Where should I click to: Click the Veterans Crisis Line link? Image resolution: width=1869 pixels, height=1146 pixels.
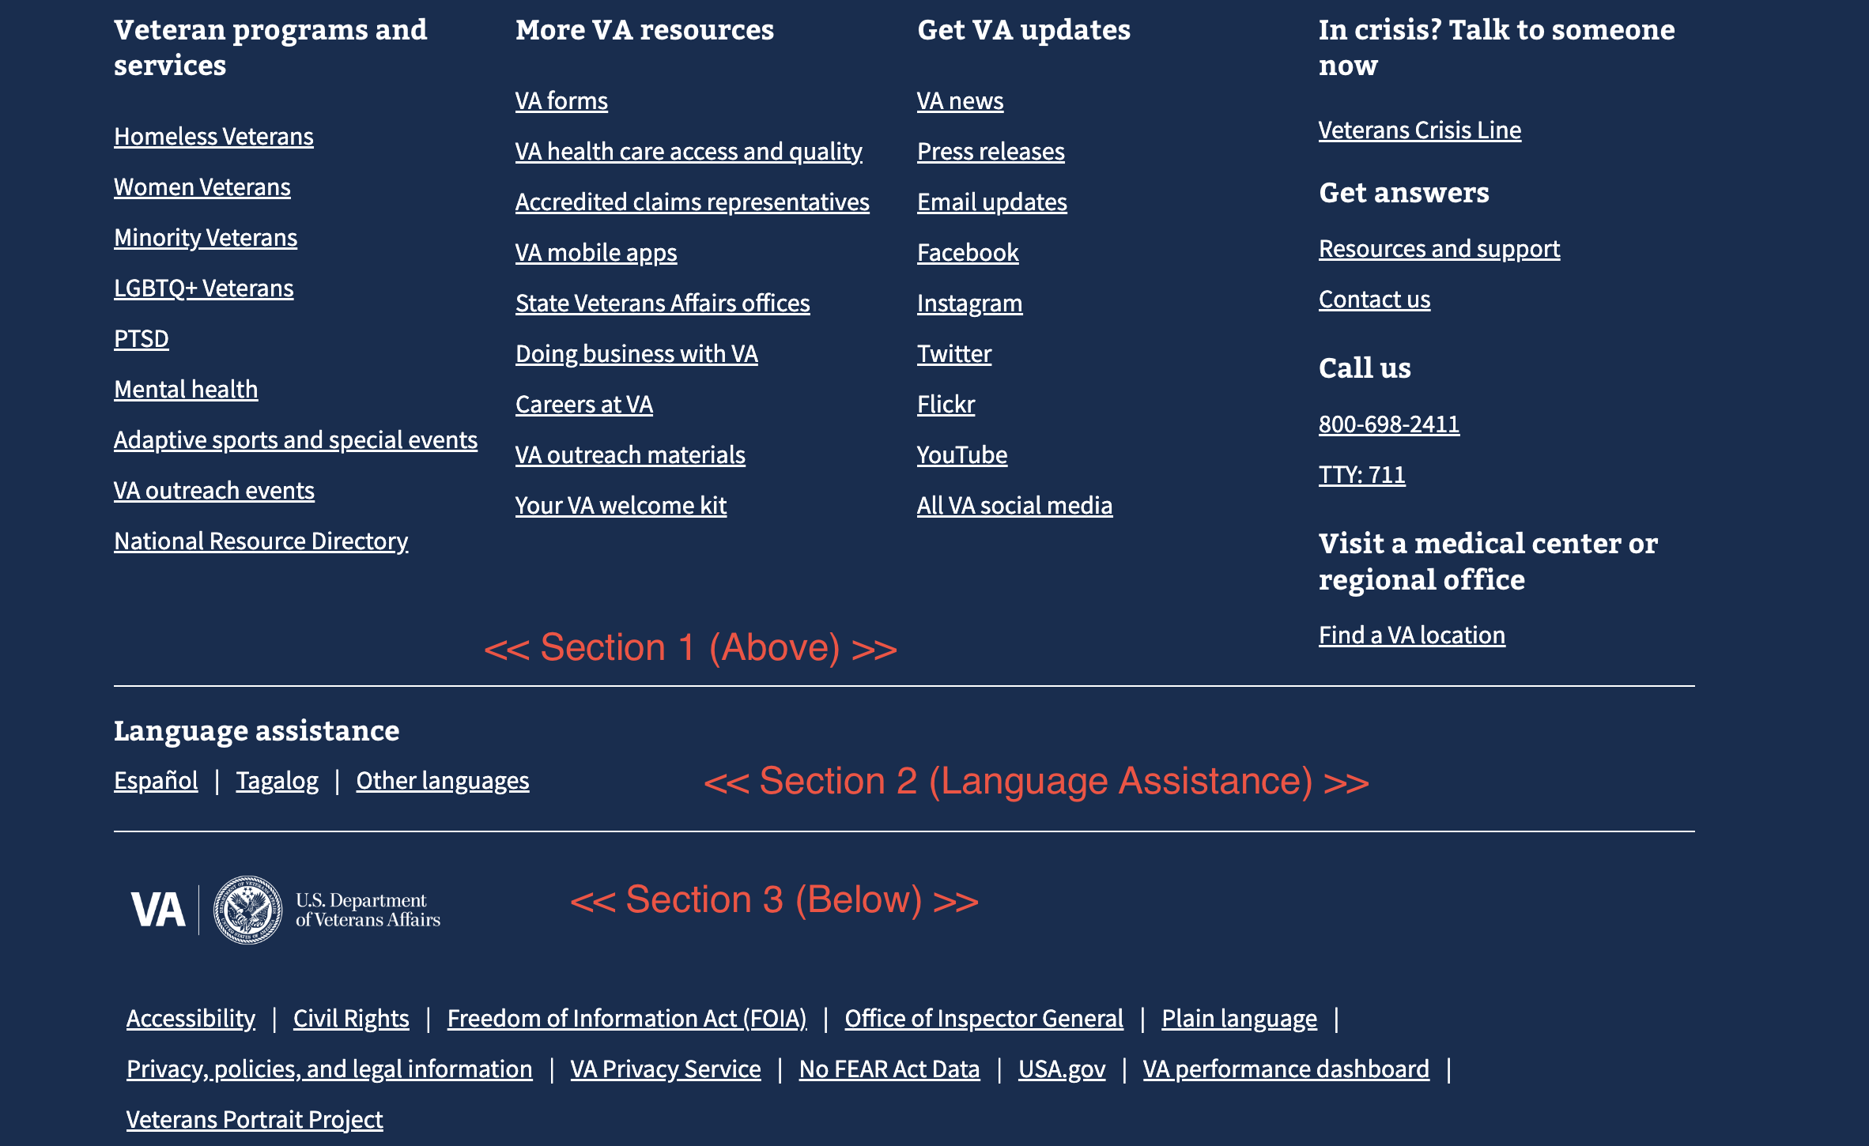tap(1418, 128)
